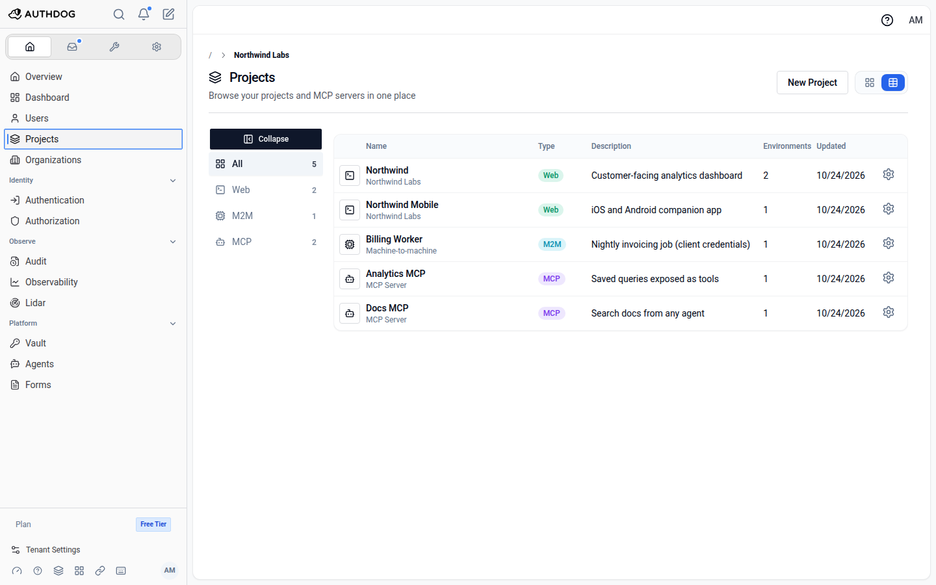Open settings gear for Northwind Mobile
The width and height of the screenshot is (936, 585).
[x=889, y=209]
